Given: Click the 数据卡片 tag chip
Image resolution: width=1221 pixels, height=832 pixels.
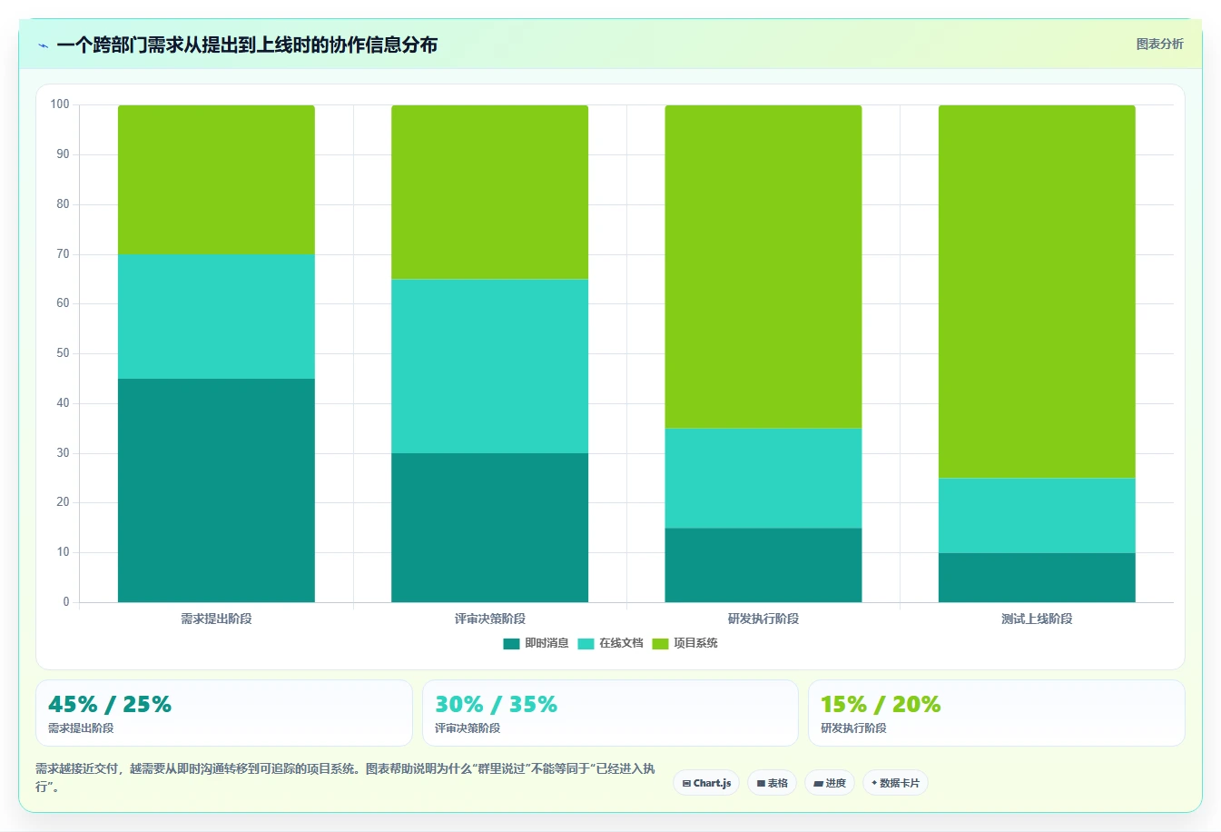Looking at the screenshot, I should pos(895,783).
